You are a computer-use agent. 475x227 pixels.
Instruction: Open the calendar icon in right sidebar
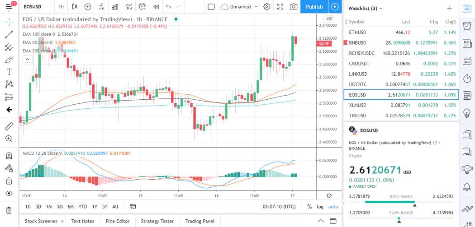(x=467, y=95)
